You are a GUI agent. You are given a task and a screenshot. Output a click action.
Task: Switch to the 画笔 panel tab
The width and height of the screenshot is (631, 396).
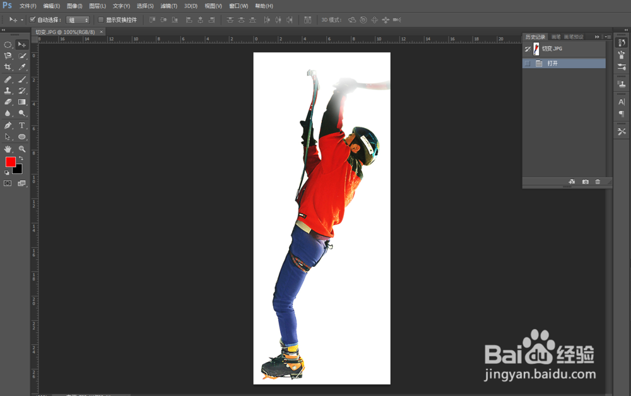(555, 35)
